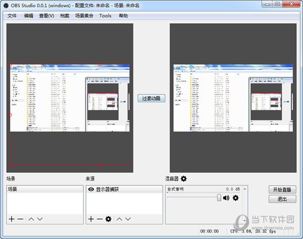Open the 文件 menu

coord(12,16)
